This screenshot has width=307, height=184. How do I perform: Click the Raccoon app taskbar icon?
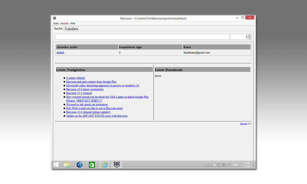click(x=117, y=165)
